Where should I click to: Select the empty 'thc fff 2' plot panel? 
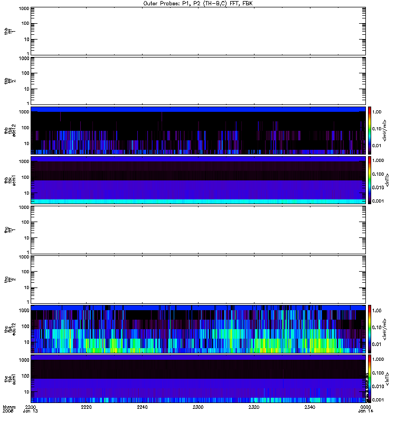[198, 280]
